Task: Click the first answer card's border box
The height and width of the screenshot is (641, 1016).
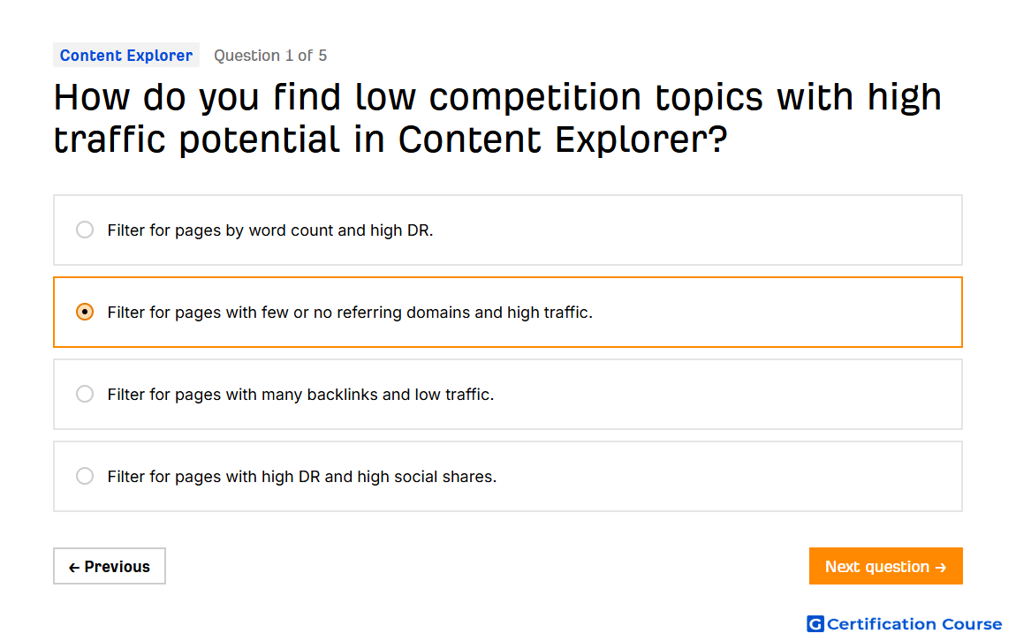Action: coord(508,230)
